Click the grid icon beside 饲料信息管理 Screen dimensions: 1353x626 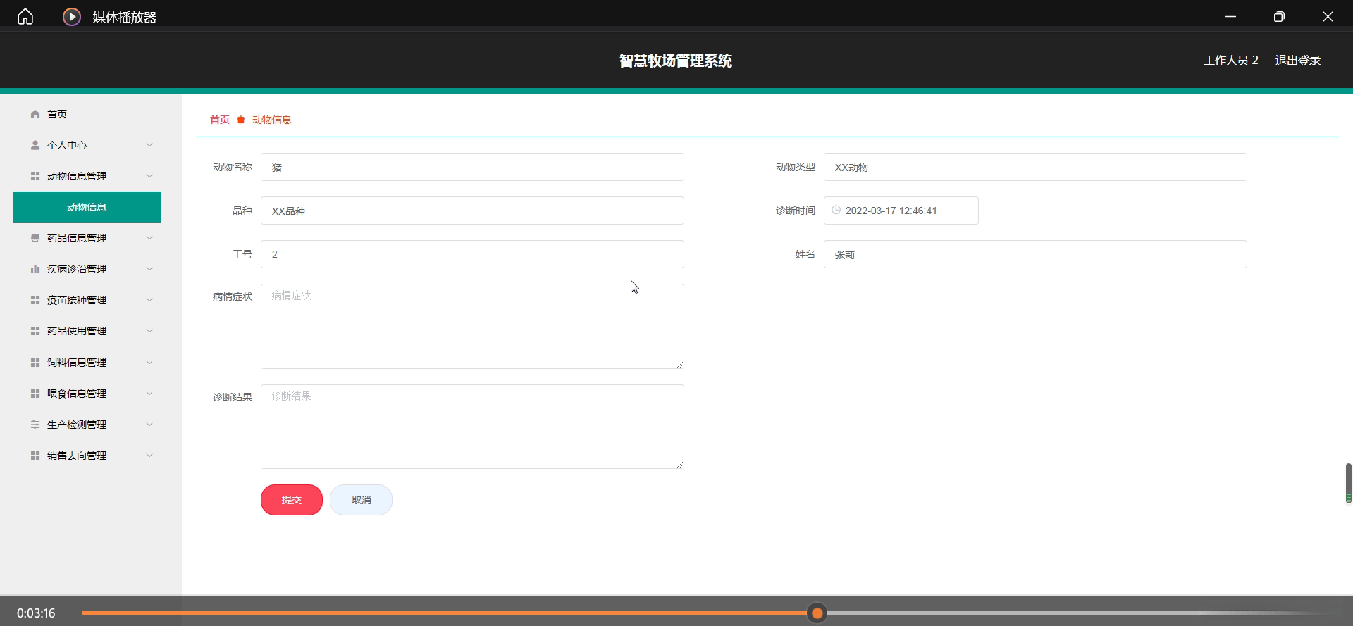pos(35,362)
